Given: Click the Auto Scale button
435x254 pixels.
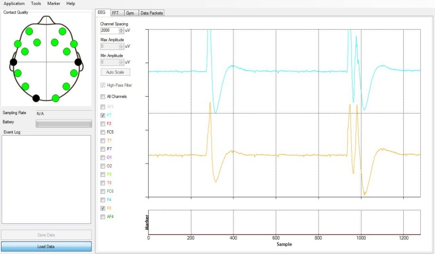Looking at the screenshot, I should pos(115,72).
